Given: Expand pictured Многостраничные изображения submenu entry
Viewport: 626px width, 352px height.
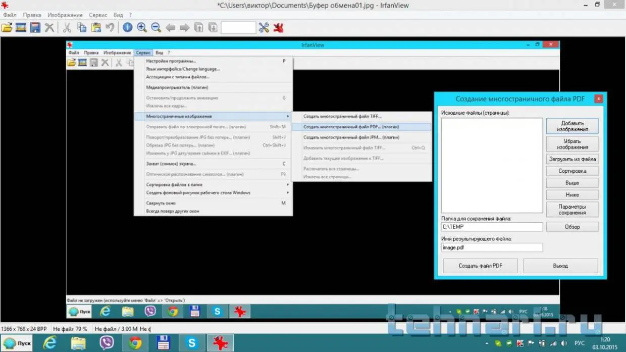Looking at the screenshot, I should coord(214,116).
